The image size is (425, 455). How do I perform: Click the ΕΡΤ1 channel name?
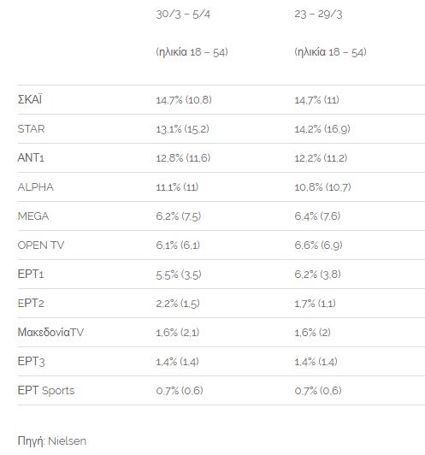tap(31, 274)
